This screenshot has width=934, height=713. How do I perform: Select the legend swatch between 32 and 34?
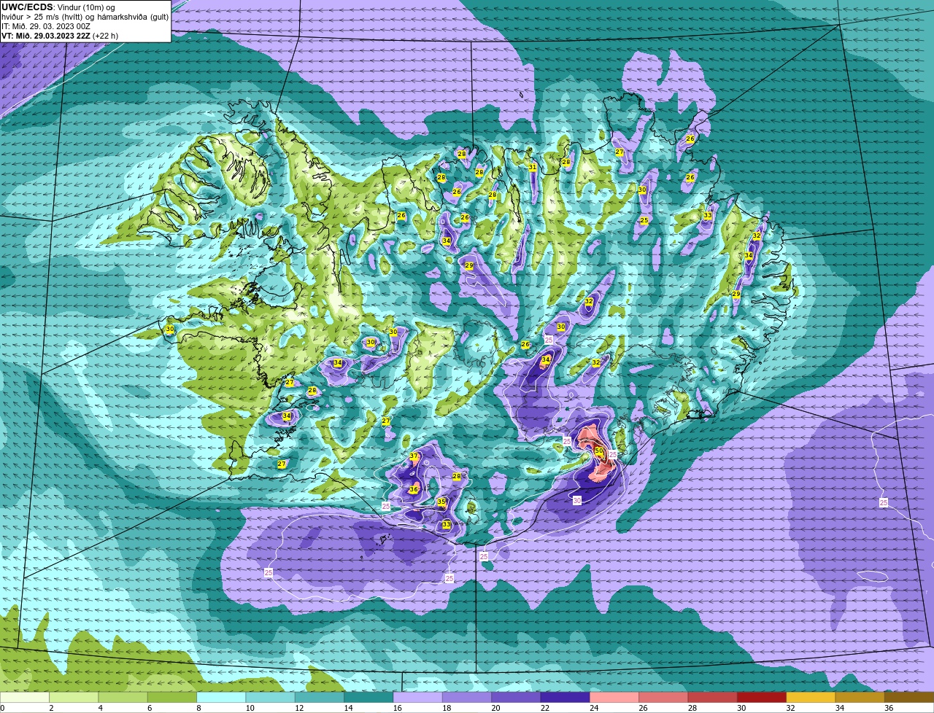coord(811,698)
